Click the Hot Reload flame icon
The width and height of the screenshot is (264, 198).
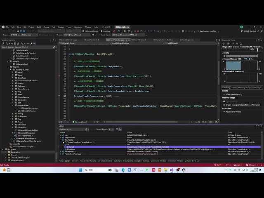114,31
